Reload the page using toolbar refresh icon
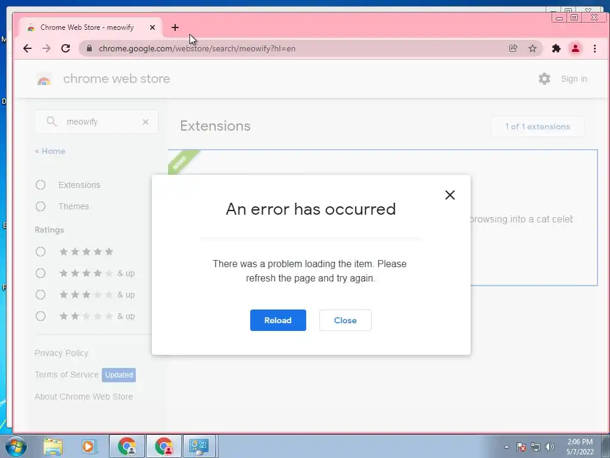 [66, 48]
